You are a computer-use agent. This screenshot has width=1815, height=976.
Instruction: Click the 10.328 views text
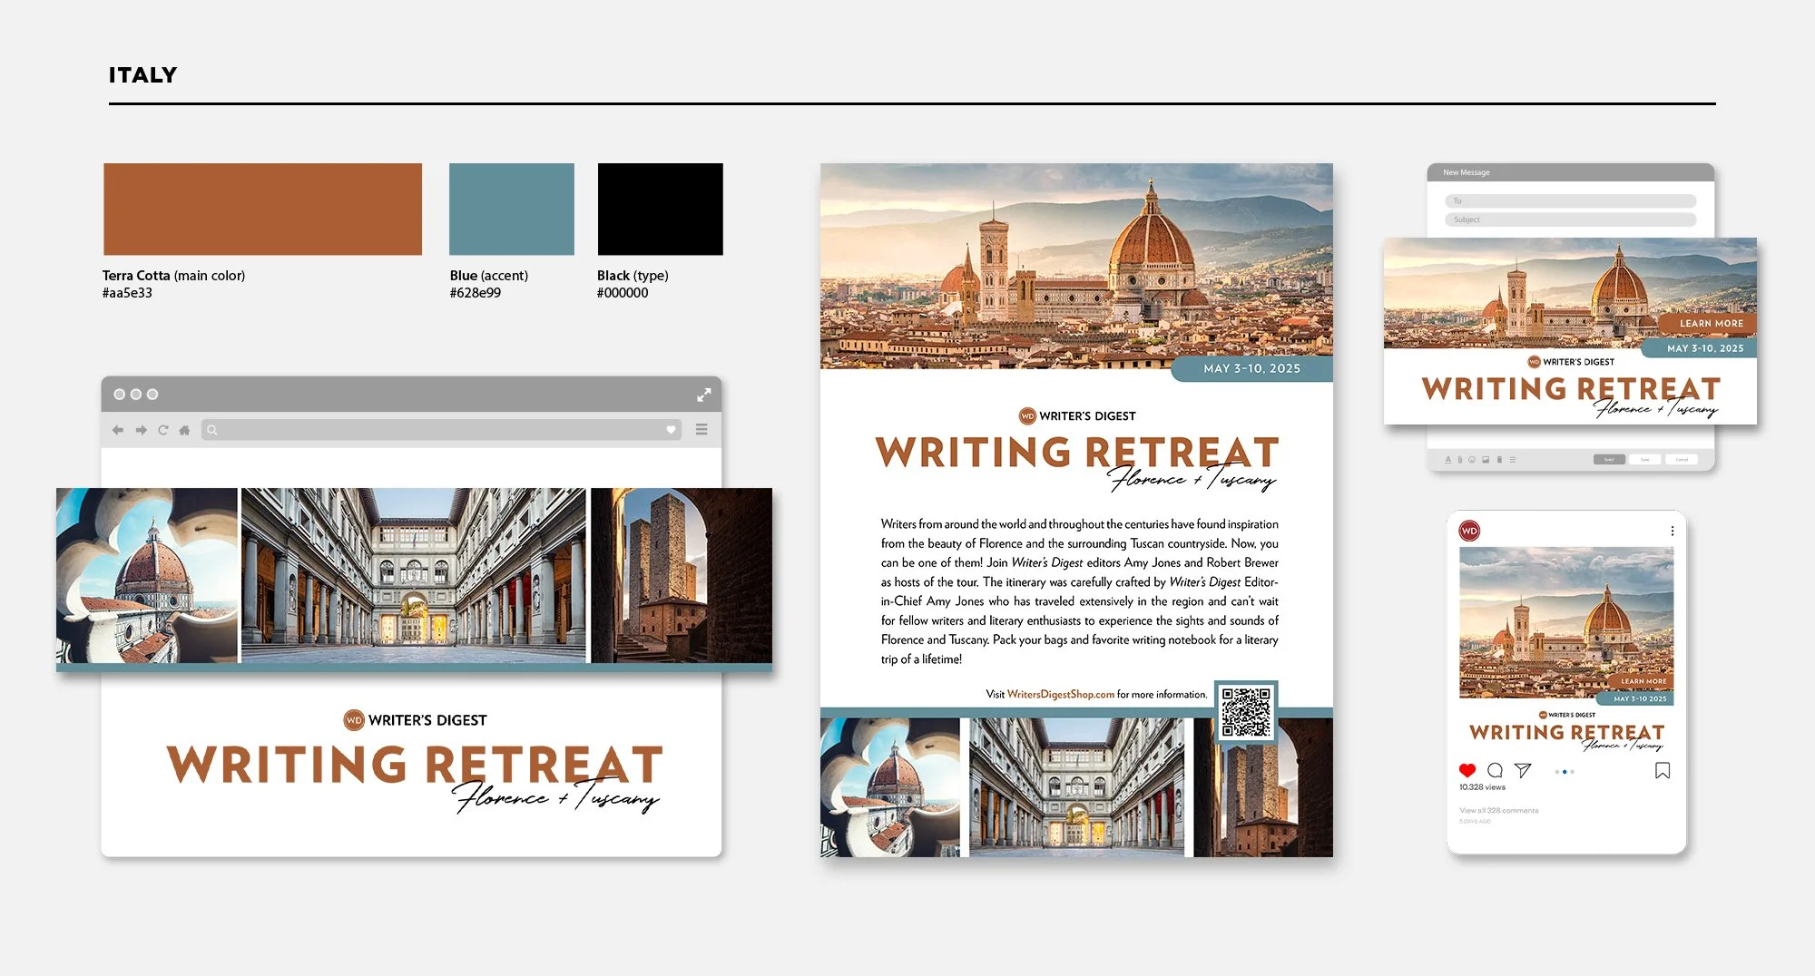(x=1482, y=787)
